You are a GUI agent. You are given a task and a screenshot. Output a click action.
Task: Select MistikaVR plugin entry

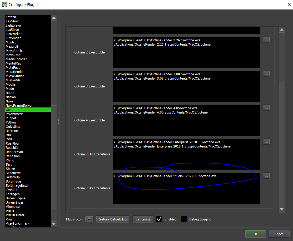[28, 80]
